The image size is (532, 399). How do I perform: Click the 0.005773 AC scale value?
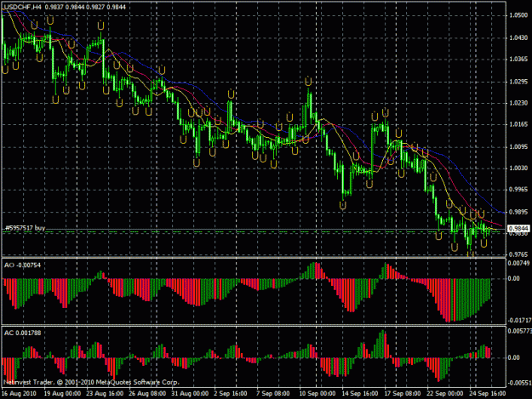tap(519, 331)
